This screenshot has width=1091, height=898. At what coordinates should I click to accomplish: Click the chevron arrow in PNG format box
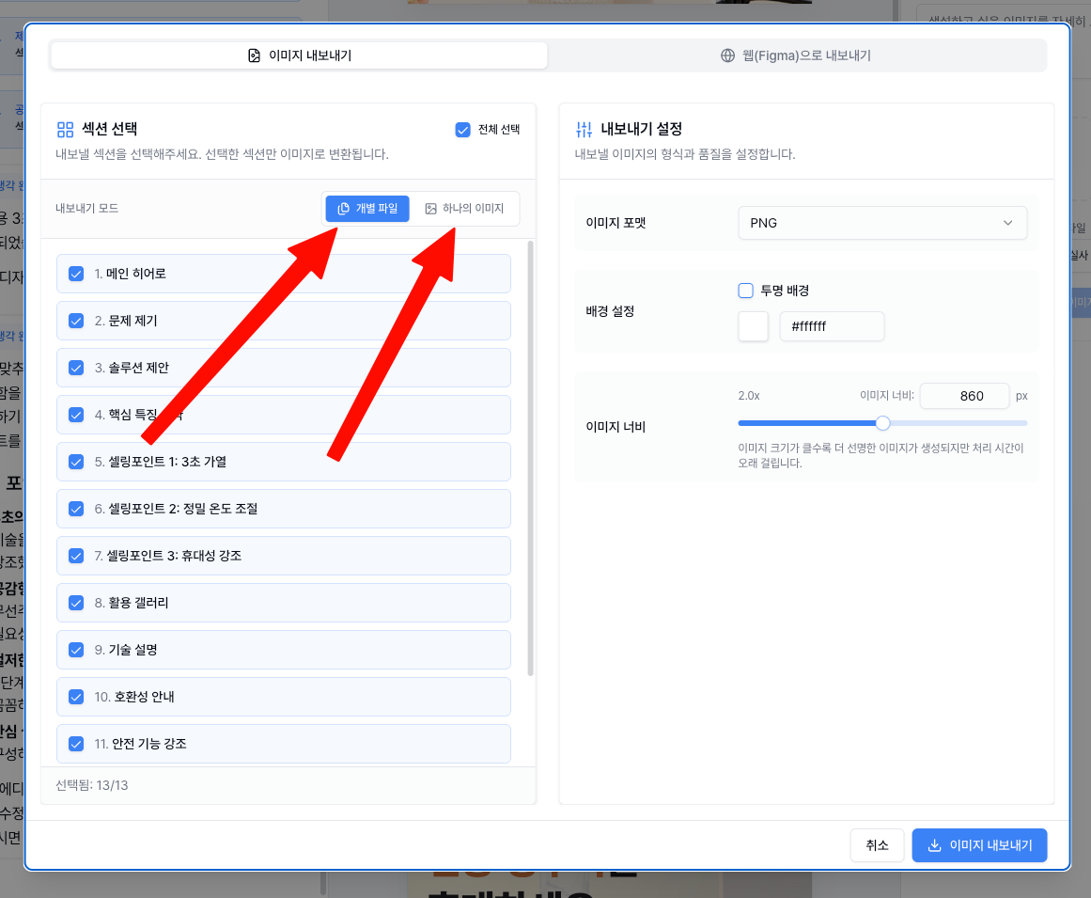[x=1007, y=223]
